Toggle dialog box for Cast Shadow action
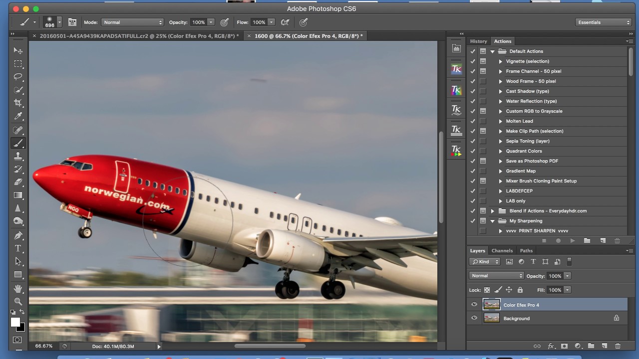This screenshot has height=359, width=639. click(x=483, y=91)
